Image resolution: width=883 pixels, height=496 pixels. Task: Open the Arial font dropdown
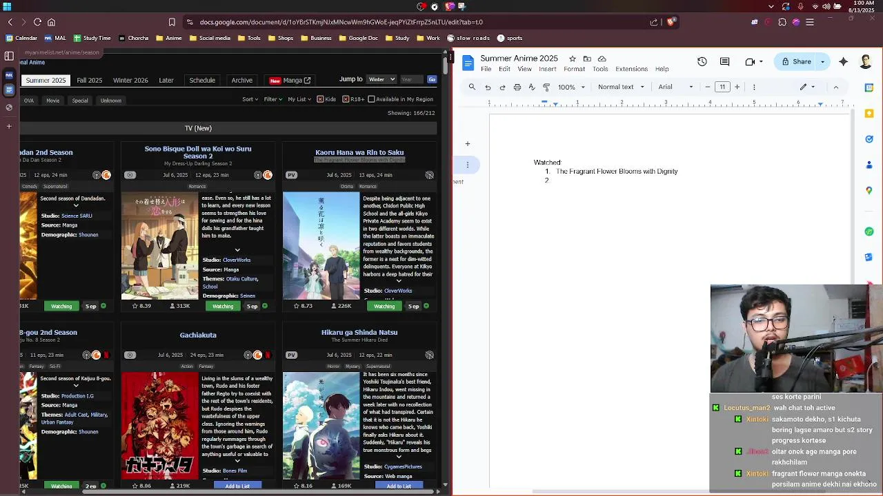[675, 87]
